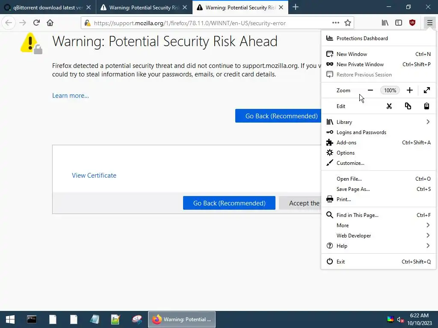Click the forward navigation arrow
This screenshot has width=438, height=328.
tap(23, 23)
